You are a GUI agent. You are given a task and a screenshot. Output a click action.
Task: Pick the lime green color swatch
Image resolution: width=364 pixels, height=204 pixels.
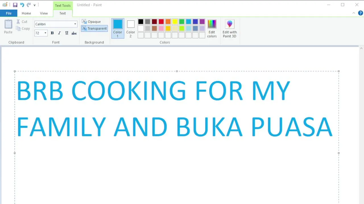pos(182,28)
